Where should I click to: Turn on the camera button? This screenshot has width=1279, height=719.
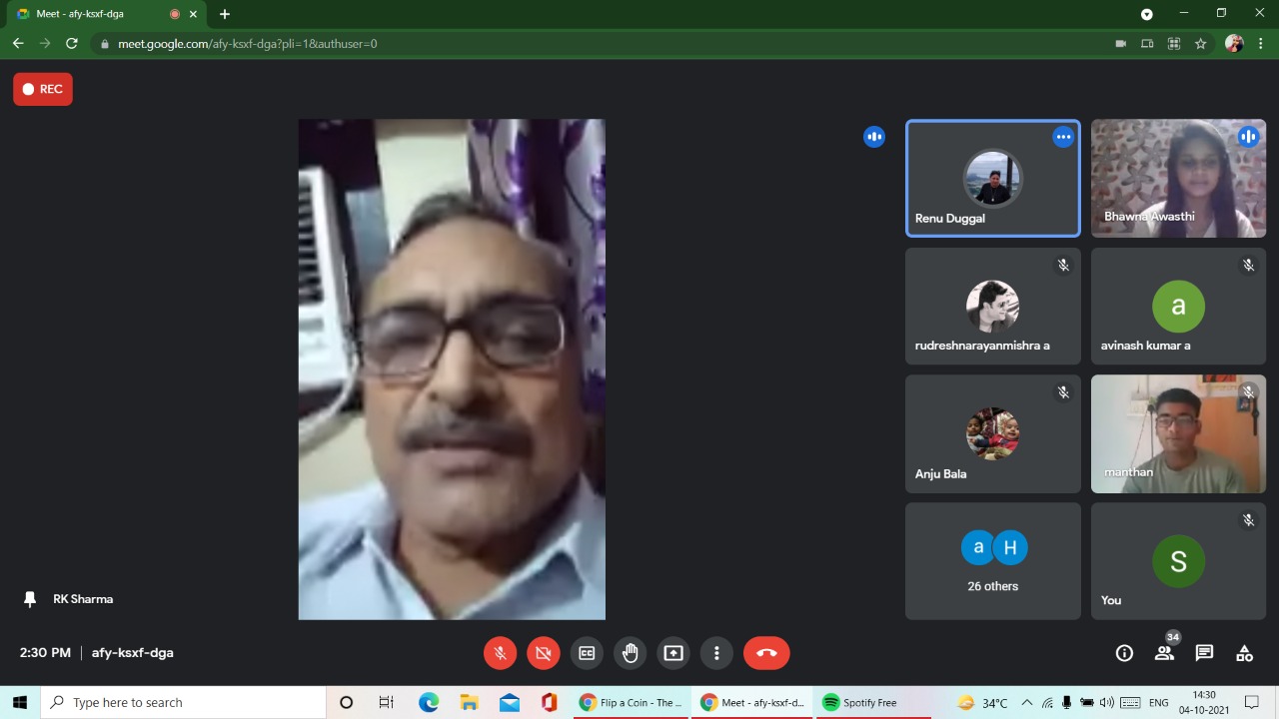coord(544,653)
